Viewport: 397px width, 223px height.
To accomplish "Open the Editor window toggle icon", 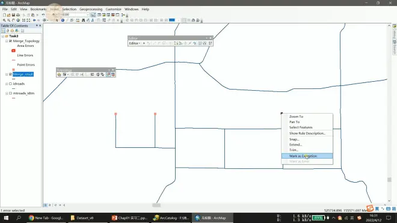I will 93,15.
